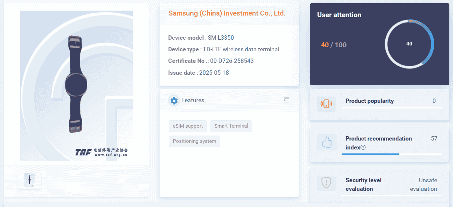Collapse the Features panel icon
Viewport: 453px width, 207px height.
[x=286, y=100]
